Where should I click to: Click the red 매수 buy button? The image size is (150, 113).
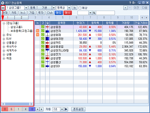coord(68,13)
